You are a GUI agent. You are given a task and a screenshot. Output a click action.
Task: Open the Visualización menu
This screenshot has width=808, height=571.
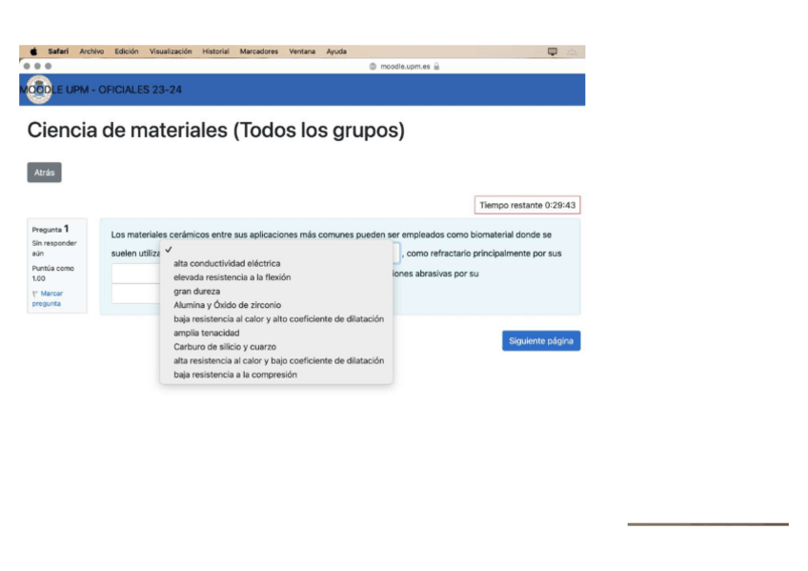[x=171, y=51]
